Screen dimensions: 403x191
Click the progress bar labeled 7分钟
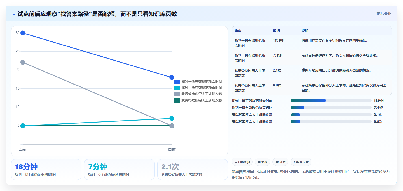(x=331, y=108)
